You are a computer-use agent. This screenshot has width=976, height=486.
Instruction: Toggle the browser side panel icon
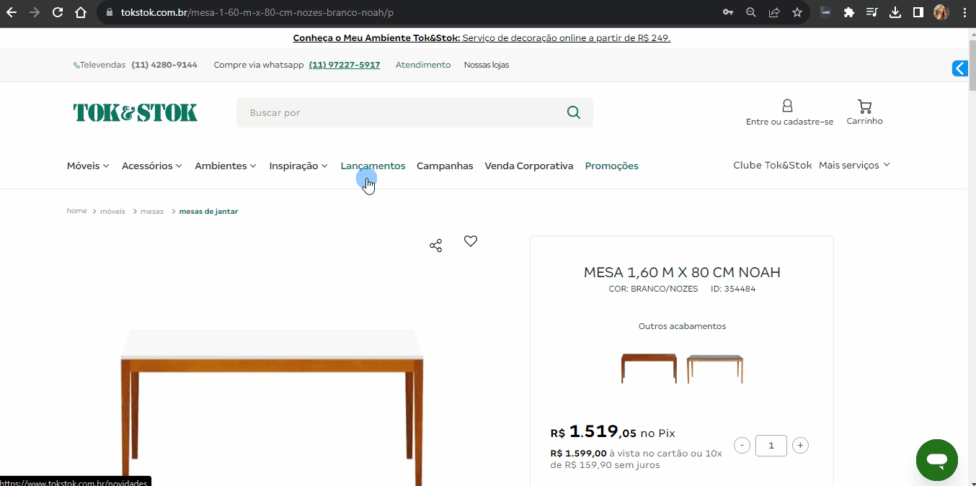[918, 12]
